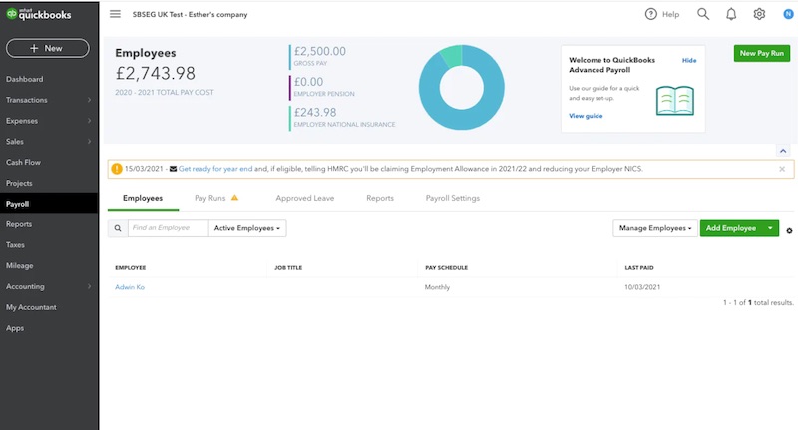Focus the Find an Employee field
Viewport: 798px width, 430px height.
pos(168,228)
